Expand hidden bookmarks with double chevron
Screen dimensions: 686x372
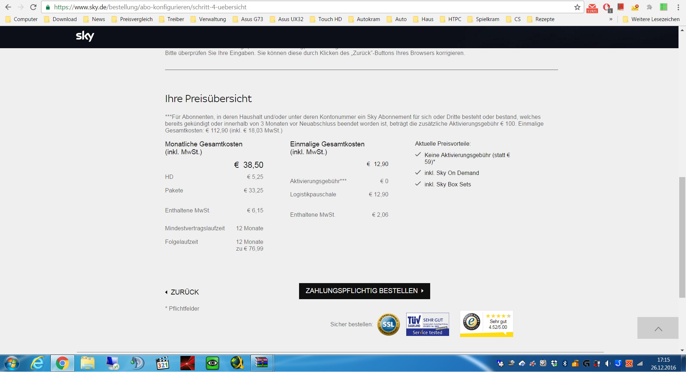611,19
